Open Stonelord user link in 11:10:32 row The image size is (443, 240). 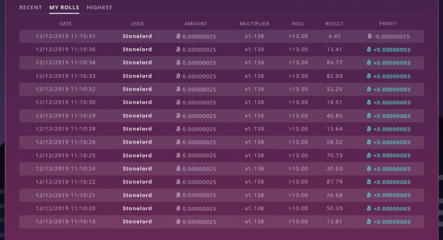point(137,89)
